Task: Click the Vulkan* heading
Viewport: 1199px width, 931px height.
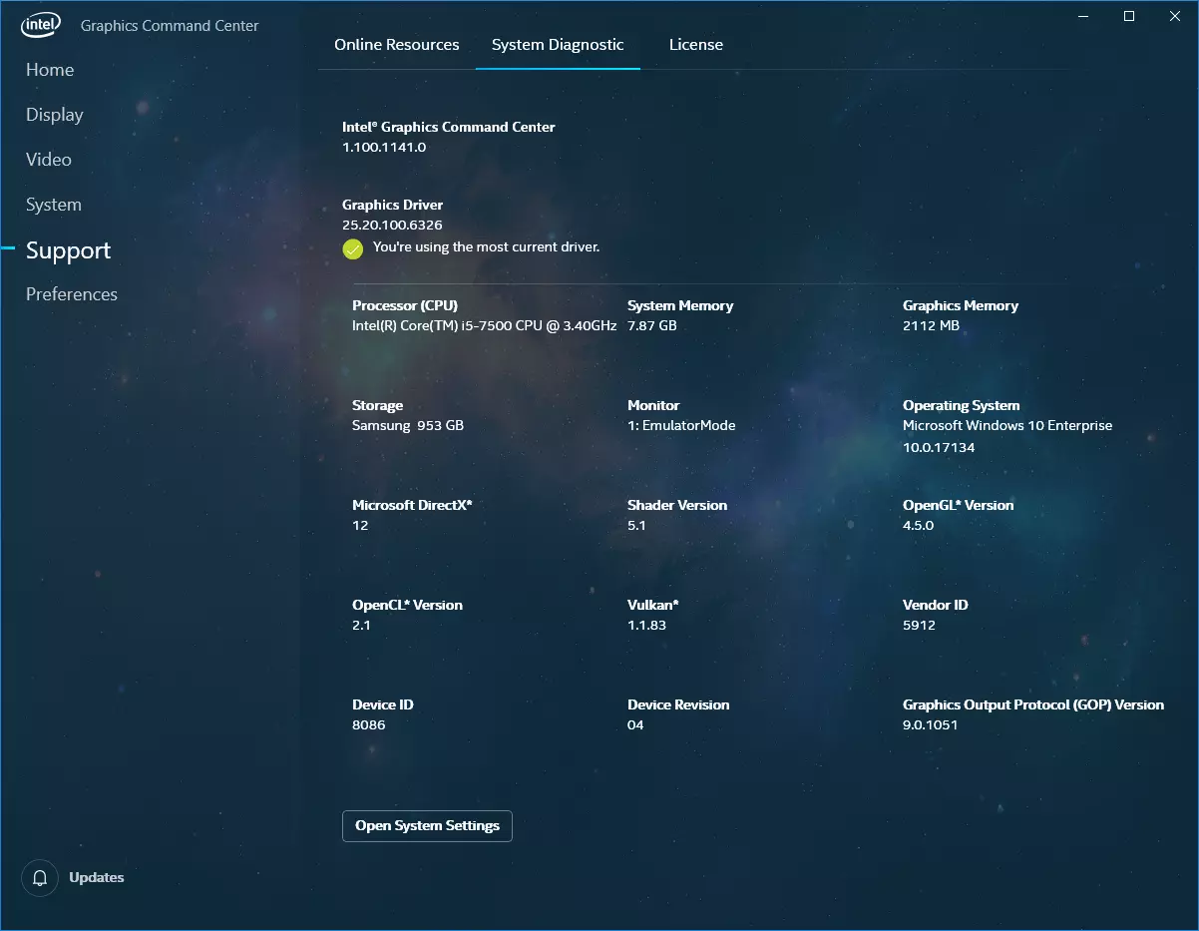Action: 653,605
